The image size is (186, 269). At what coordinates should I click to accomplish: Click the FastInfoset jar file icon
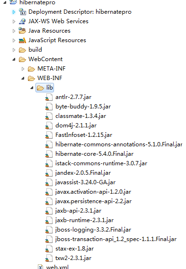pyautogui.click(x=49, y=135)
